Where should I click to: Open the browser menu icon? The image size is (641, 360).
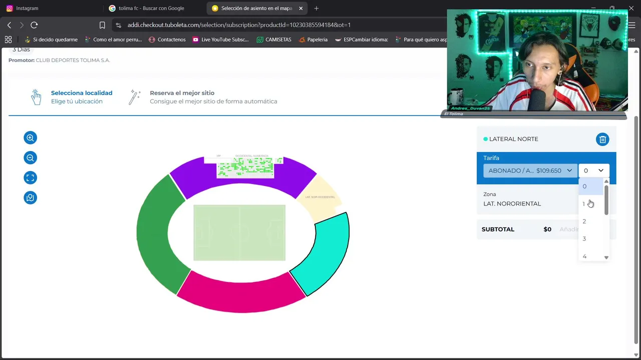pos(632,25)
